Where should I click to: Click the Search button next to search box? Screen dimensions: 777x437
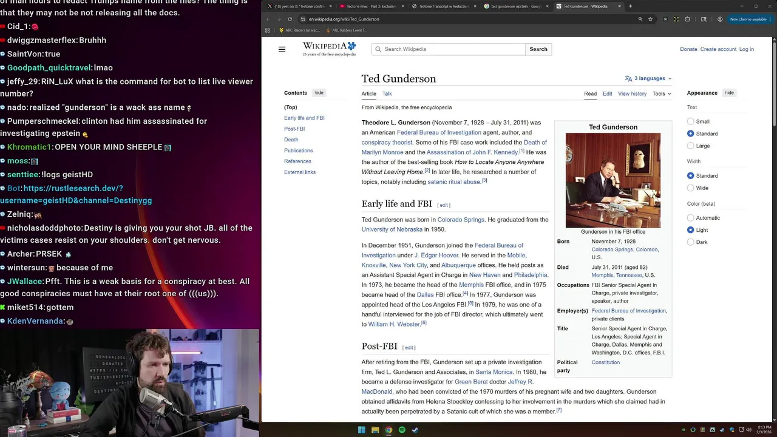click(538, 49)
